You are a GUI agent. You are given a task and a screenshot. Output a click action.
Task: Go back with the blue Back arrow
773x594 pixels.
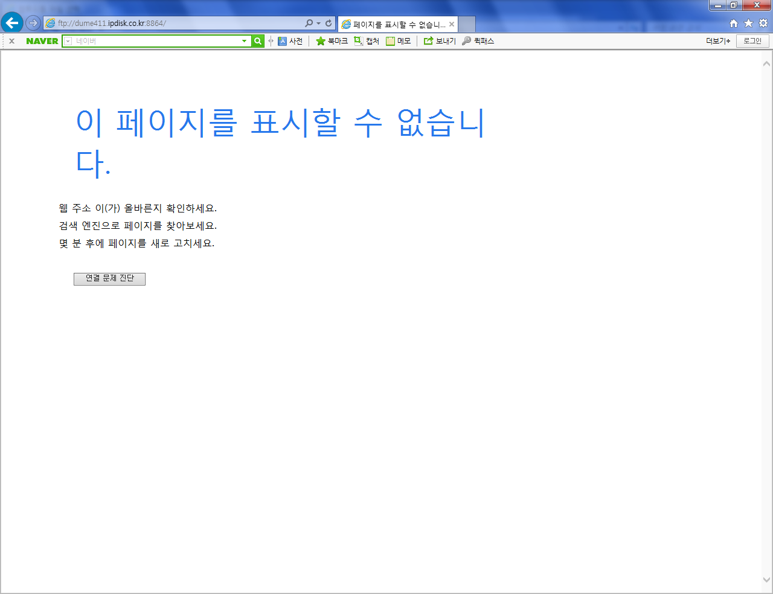pos(12,23)
